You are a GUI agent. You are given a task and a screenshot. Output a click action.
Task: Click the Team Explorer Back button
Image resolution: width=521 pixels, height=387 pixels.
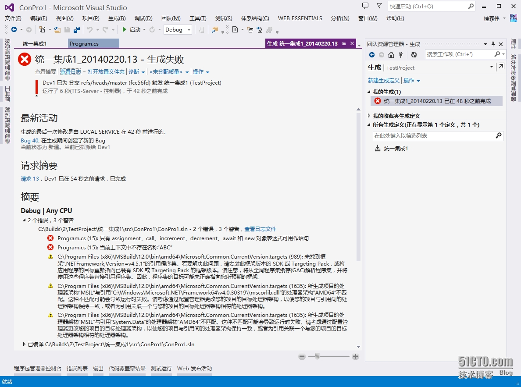point(372,54)
